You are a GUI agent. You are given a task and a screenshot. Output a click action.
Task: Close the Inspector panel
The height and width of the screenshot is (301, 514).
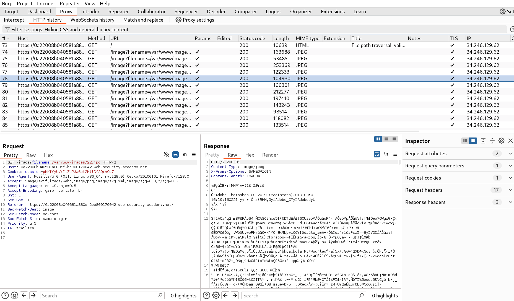(x=511, y=141)
